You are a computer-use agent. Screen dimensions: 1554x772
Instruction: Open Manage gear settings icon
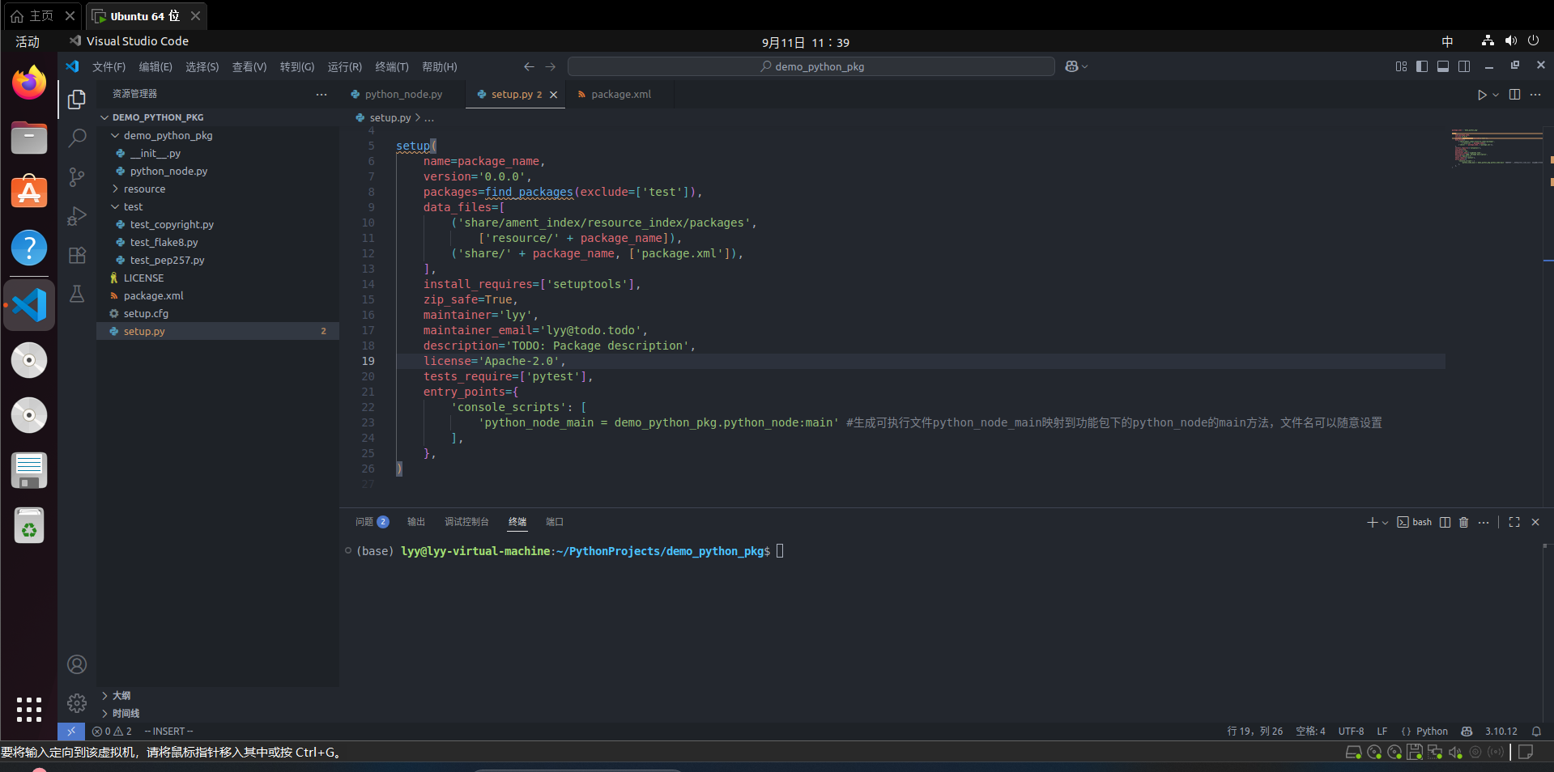coord(77,702)
